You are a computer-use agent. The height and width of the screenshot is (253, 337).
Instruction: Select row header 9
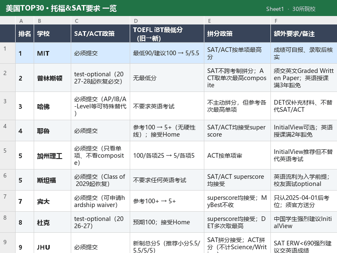pos(8,243)
